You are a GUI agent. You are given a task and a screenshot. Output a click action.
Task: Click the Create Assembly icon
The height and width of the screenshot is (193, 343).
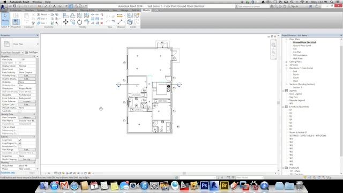tap(130, 16)
